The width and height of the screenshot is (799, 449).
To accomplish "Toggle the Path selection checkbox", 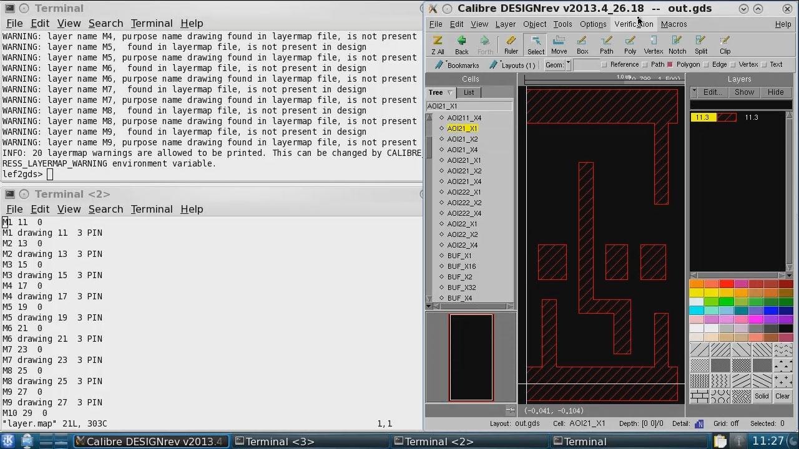I will (645, 65).
